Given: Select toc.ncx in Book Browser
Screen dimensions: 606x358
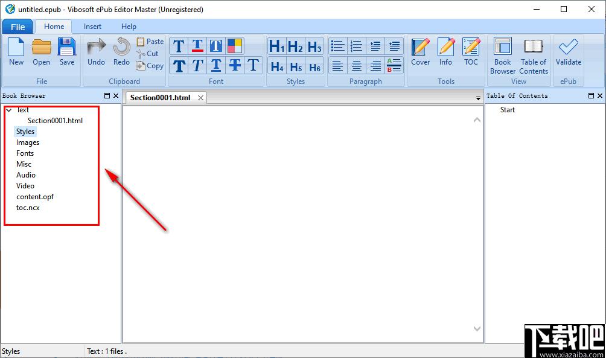Looking at the screenshot, I should pos(28,207).
